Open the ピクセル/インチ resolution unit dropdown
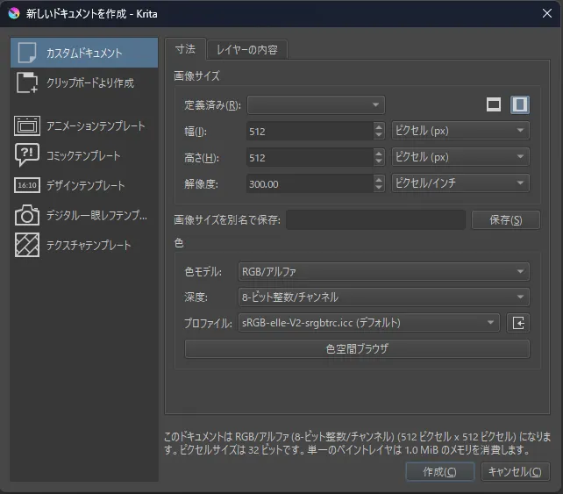 (460, 183)
